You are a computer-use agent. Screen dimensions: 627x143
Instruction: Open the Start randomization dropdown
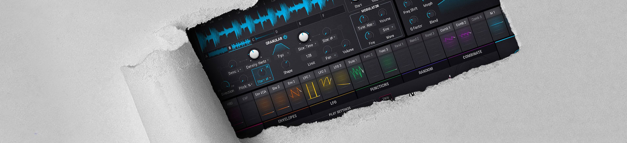(264, 80)
